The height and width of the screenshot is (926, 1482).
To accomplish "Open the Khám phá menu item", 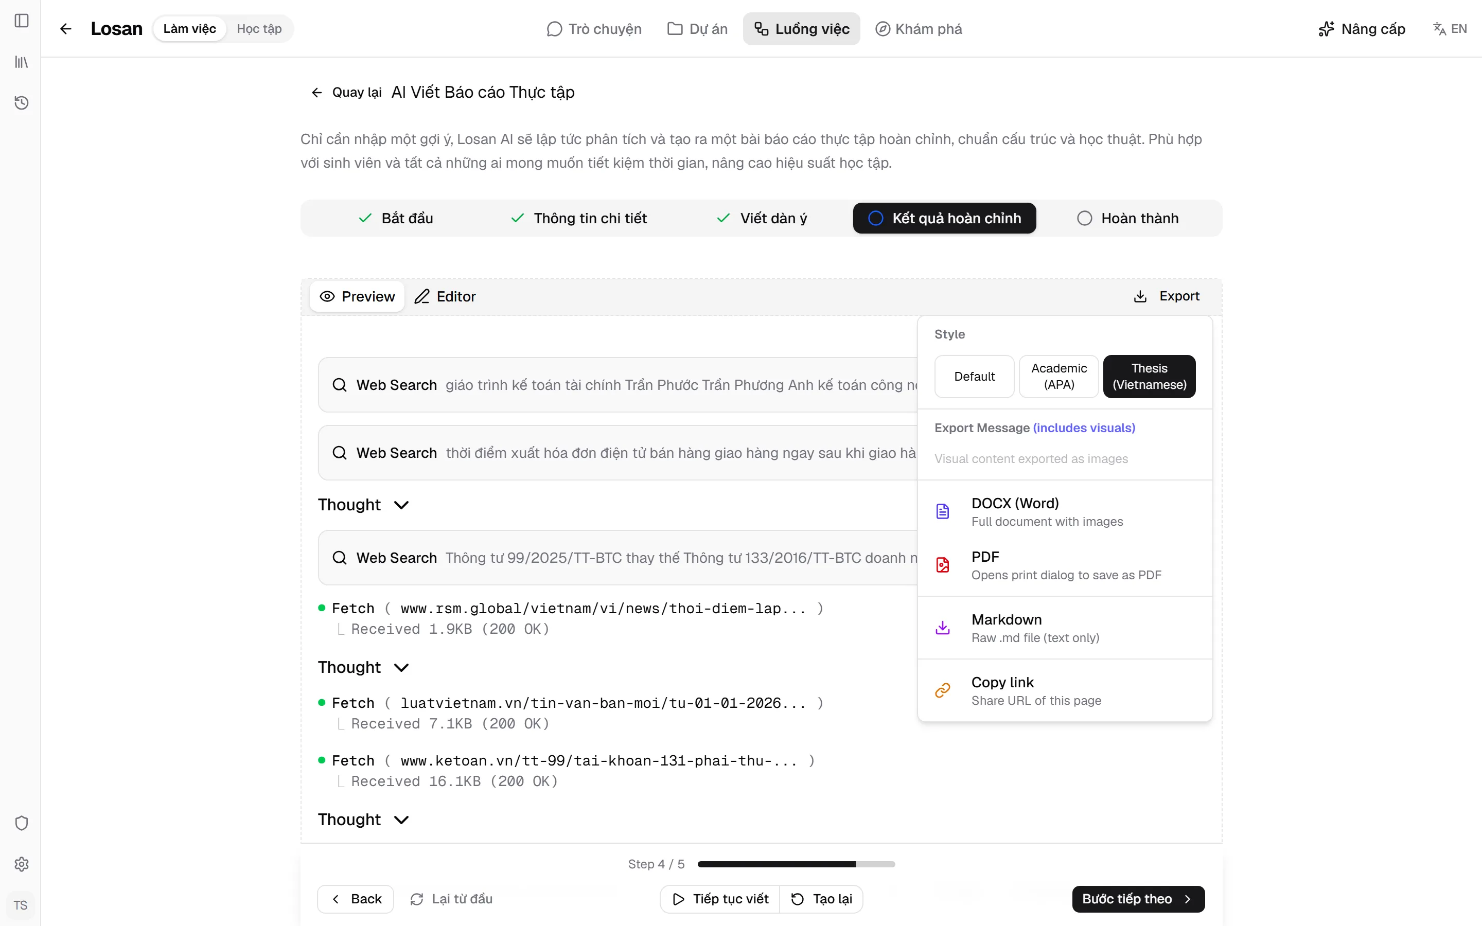I will coord(918,29).
